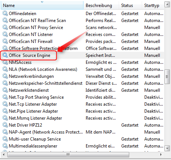The height and width of the screenshot is (160, 171).
Task: Select Net.Msmq Listener Adapter name
Action: pos(36,118)
